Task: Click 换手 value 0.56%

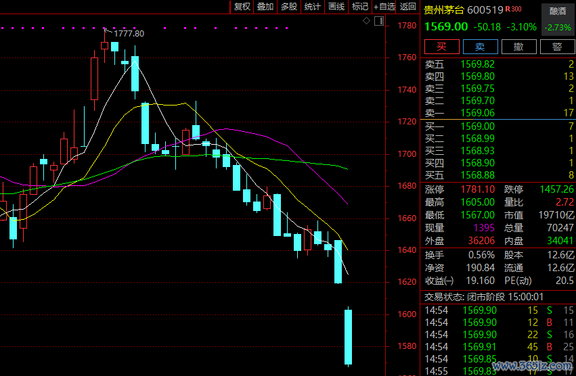Action: click(481, 255)
